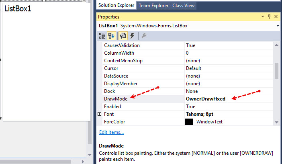282x164 pixels.
Task: Click the ForeColor black color swatch
Action: (x=189, y=122)
